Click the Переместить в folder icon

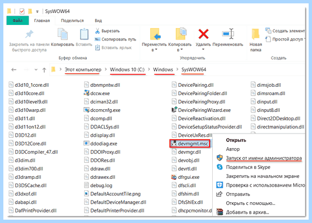point(155,34)
